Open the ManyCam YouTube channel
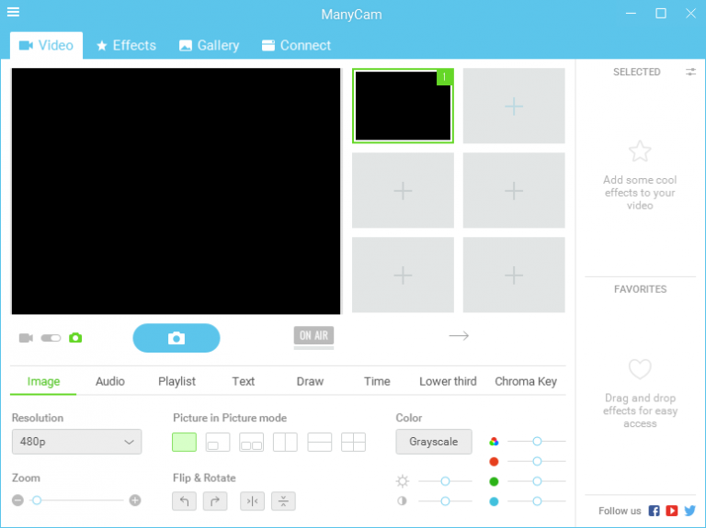The width and height of the screenshot is (706, 528). (672, 511)
